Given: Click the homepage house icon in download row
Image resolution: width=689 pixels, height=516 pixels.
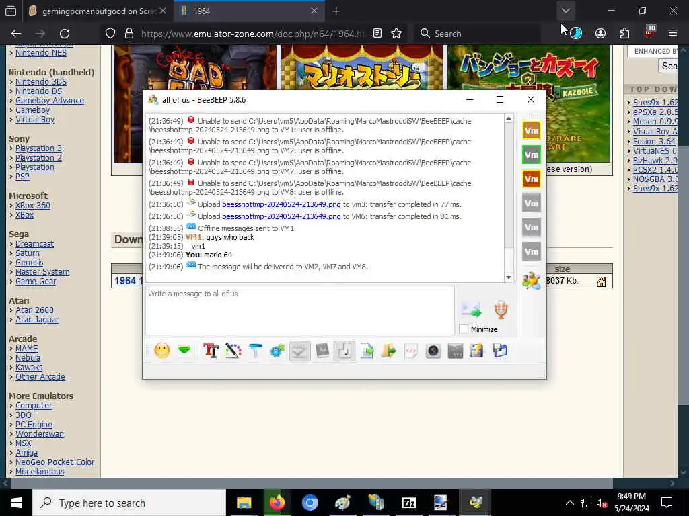Looking at the screenshot, I should point(602,282).
